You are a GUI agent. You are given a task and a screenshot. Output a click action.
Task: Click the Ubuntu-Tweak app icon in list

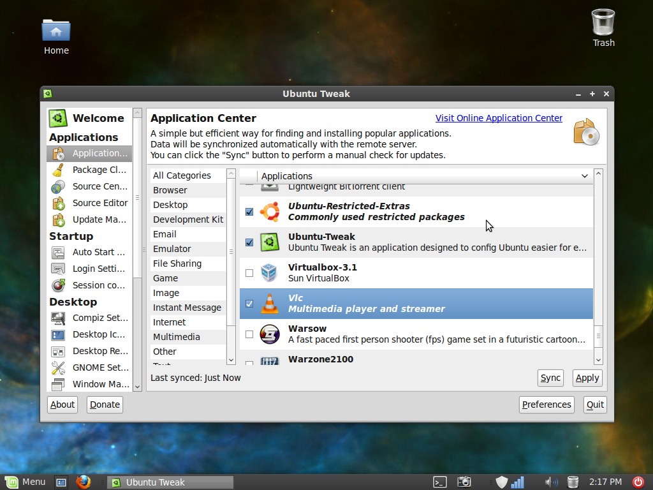click(270, 242)
